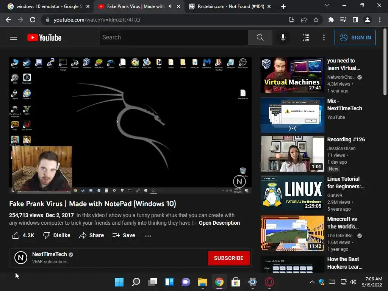Viewport: 388px width, 291px height.
Task: Open volume control in system tray
Action: (x=353, y=282)
